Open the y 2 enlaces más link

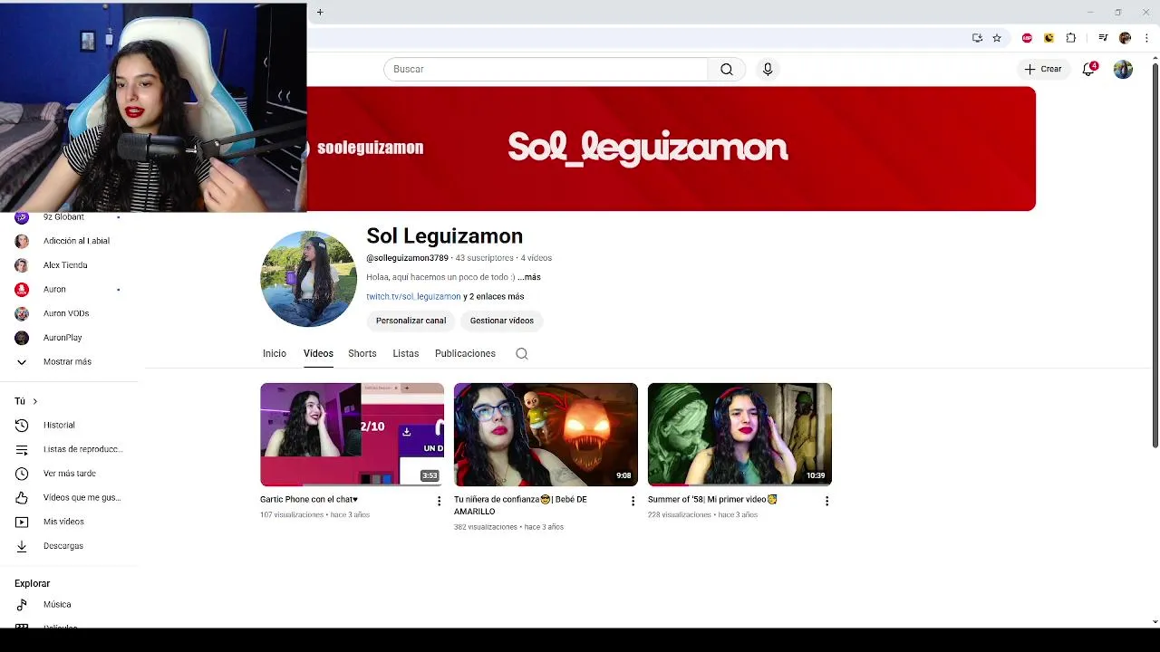[494, 296]
